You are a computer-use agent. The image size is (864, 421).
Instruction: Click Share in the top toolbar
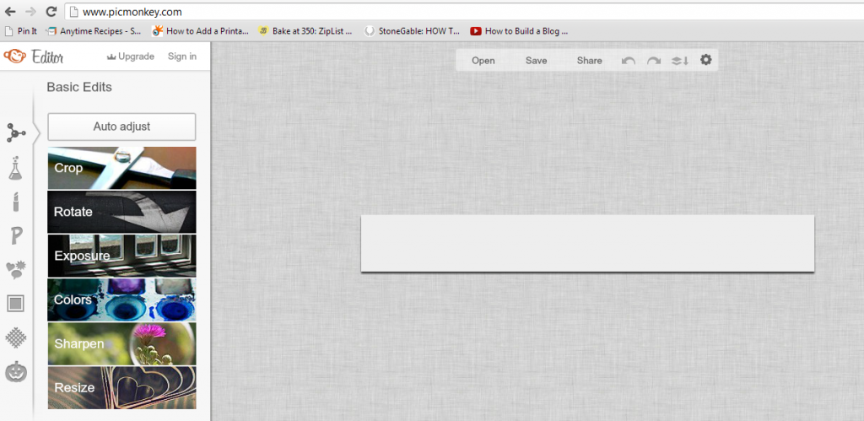click(x=590, y=61)
